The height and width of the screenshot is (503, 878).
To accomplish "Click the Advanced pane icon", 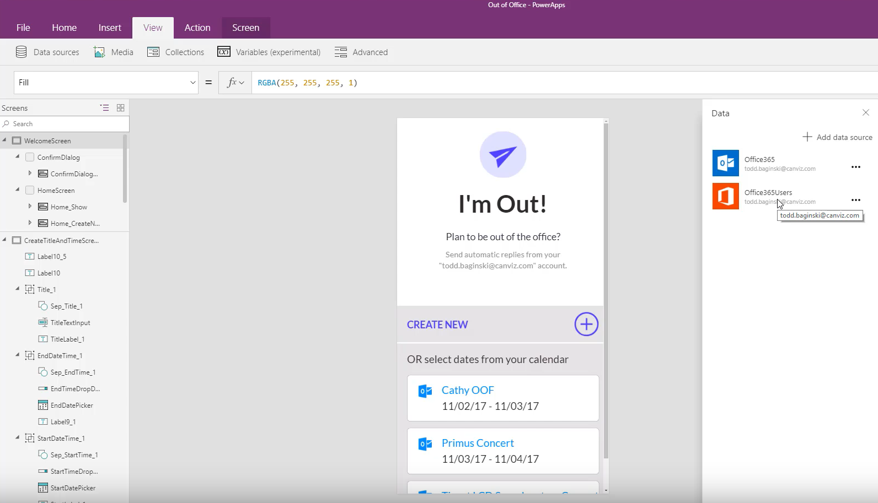I will coord(341,52).
